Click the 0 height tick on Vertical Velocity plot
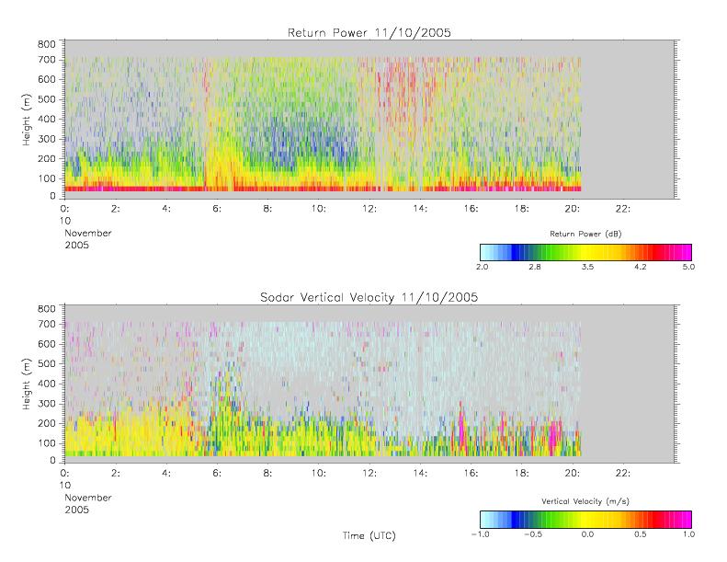 (x=53, y=461)
